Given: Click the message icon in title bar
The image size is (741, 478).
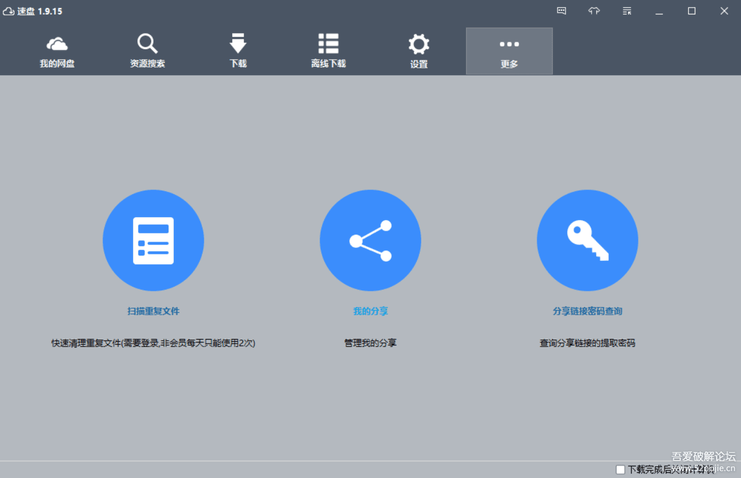Looking at the screenshot, I should pos(562,10).
